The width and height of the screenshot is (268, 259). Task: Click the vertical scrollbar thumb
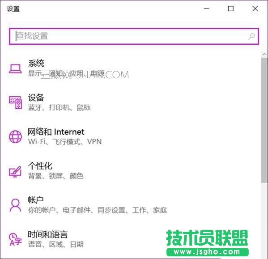point(264,120)
